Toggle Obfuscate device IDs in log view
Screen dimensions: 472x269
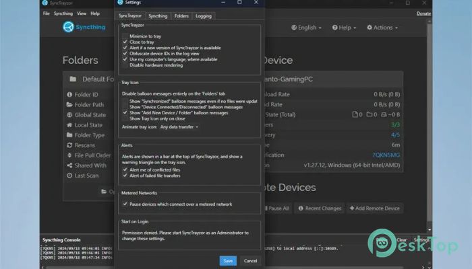click(125, 53)
